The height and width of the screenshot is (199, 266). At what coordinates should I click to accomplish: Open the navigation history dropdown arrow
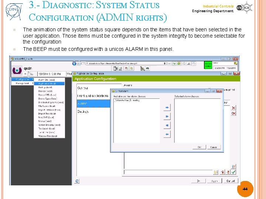point(83,64)
